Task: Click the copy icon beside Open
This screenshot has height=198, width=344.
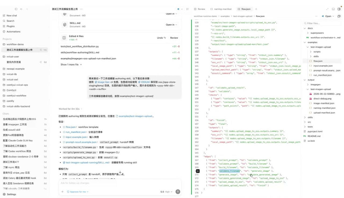Action: pos(339,16)
